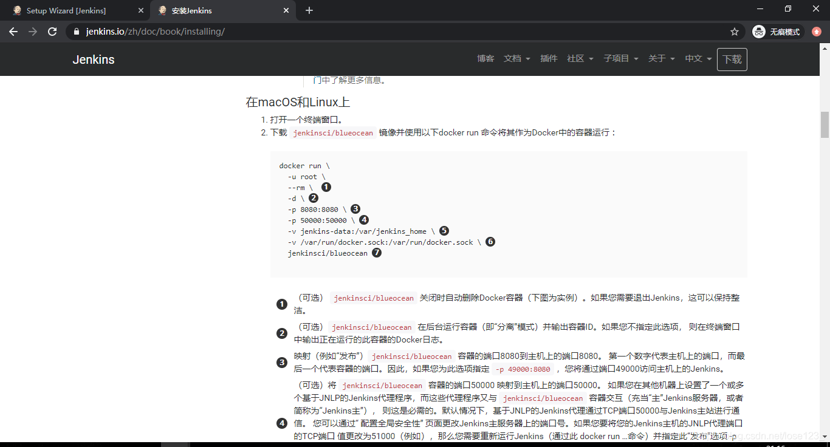Click jenkinsci/blueocean code in step 2 sentence
The width and height of the screenshot is (830, 447).
tap(333, 133)
